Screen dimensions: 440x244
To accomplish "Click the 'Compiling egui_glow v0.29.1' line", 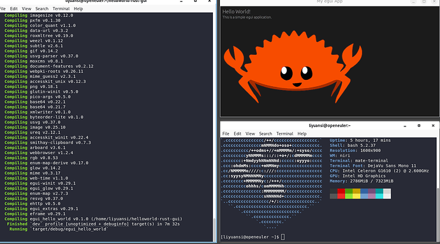I will pyautogui.click(x=39, y=188).
